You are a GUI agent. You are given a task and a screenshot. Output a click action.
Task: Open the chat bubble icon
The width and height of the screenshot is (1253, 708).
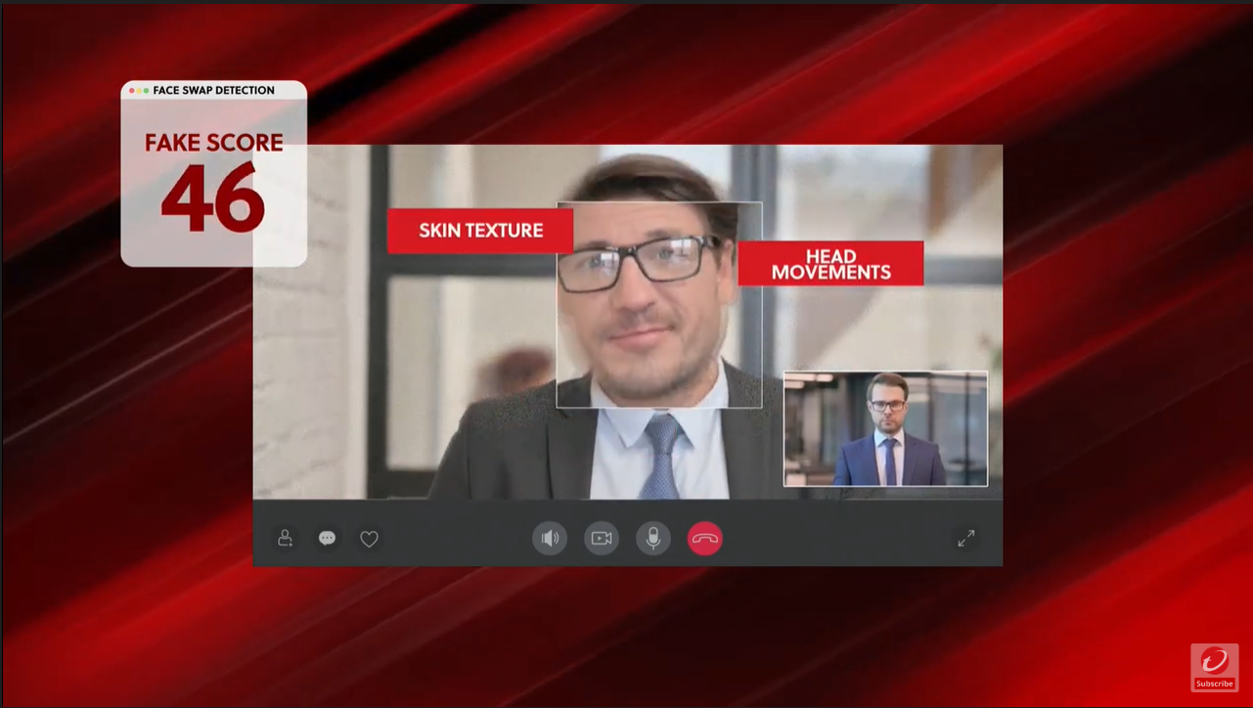(327, 538)
